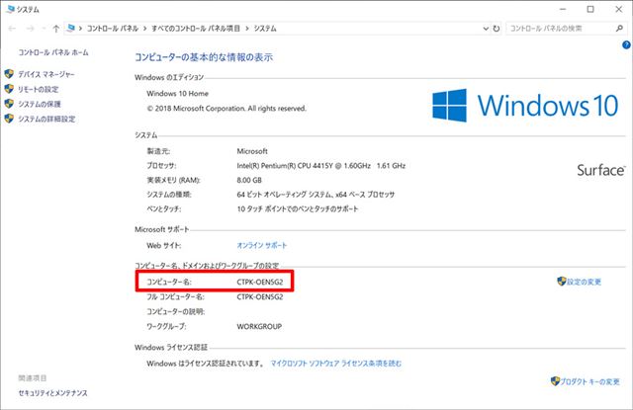Refresh the address bar view
The height and width of the screenshot is (410, 633).
497,29
